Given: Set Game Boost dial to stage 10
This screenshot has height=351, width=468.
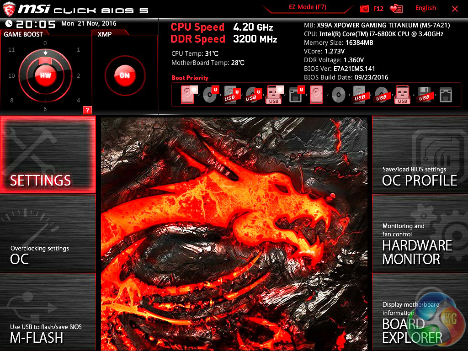Looking at the screenshot, I should (x=11, y=76).
